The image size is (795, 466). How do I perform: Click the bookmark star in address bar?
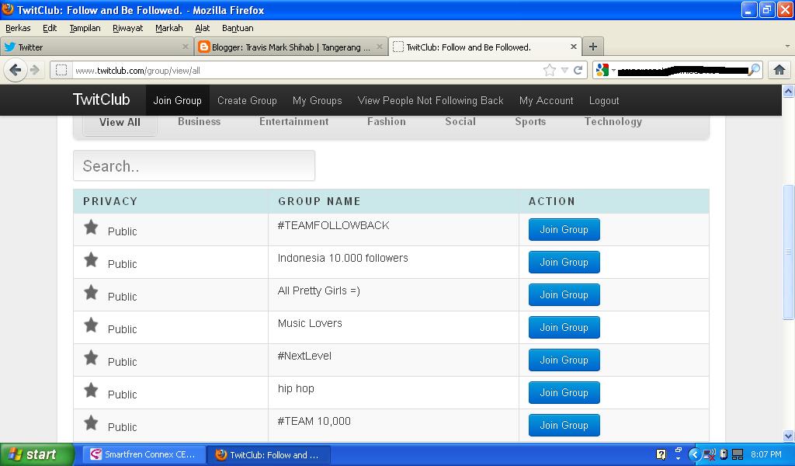(x=550, y=70)
